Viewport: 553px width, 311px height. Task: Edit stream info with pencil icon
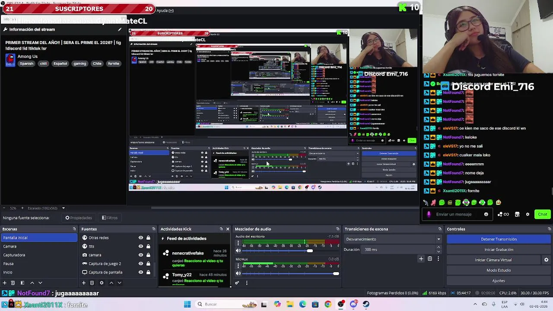120,29
